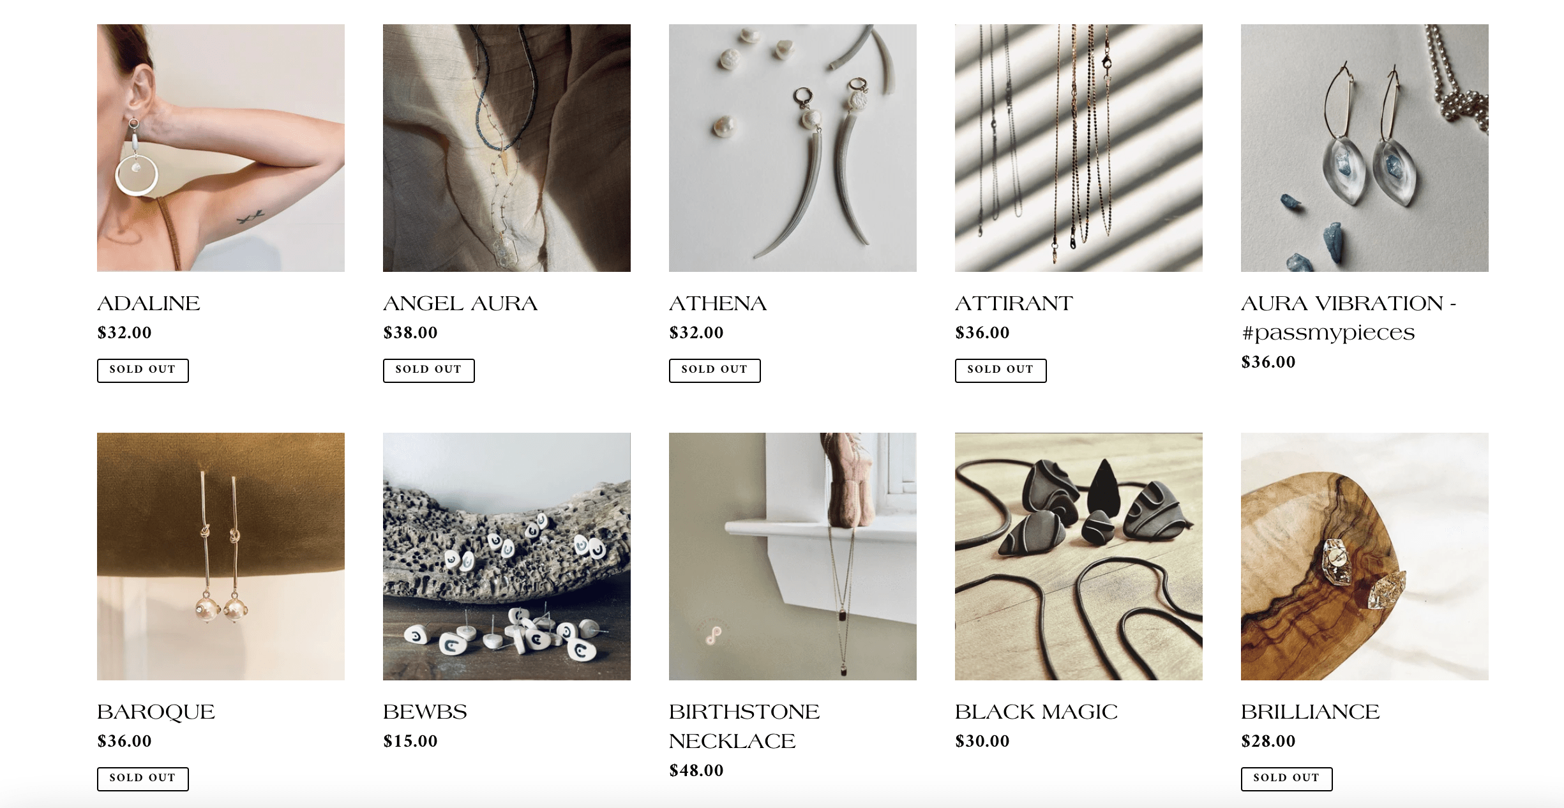This screenshot has height=808, width=1564.
Task: Click the BEWBS product title
Action: point(425,712)
